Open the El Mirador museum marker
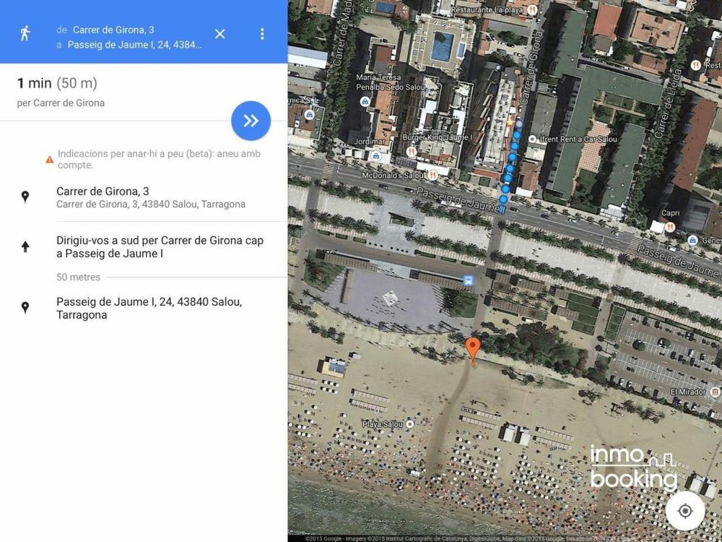Image resolution: width=722 pixels, height=542 pixels. click(715, 392)
